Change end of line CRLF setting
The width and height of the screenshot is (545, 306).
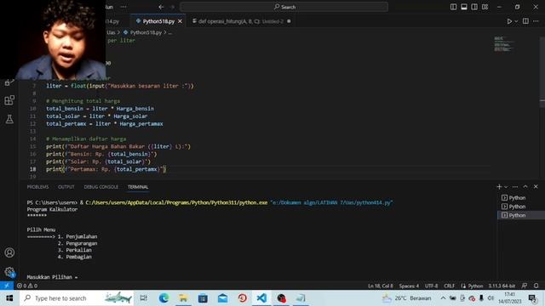pos(449,286)
